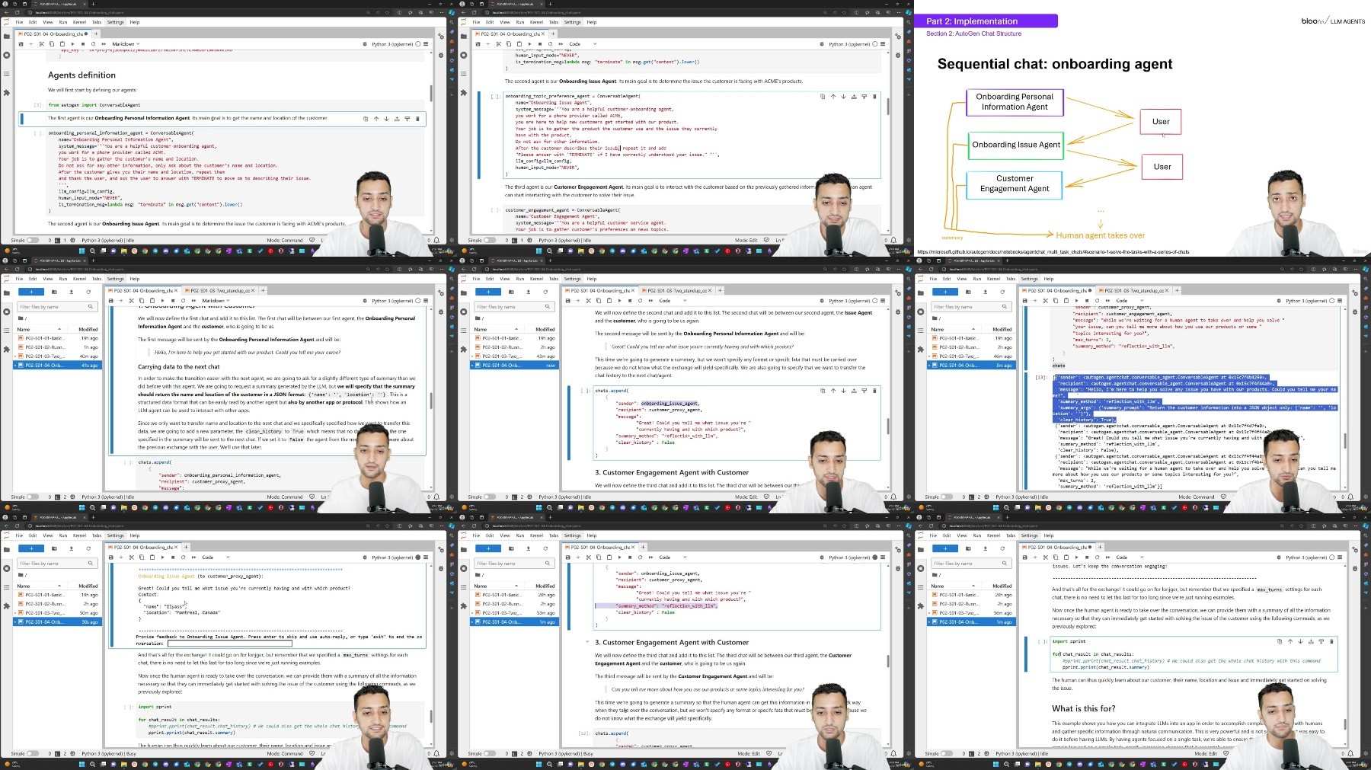Move cell down arrow in onboarding_topic_preference_agent frame
This screenshot has width=1371, height=770.
(x=843, y=97)
